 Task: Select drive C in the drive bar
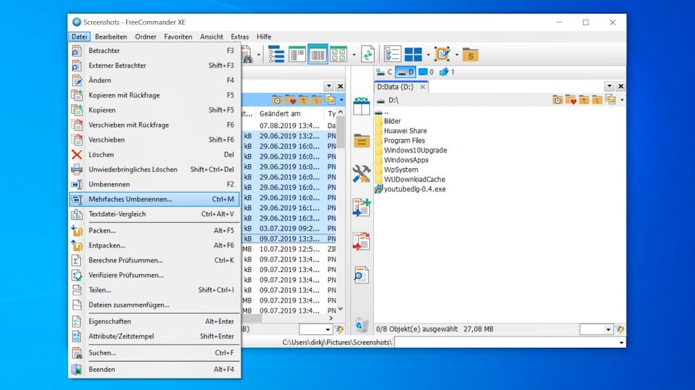pyautogui.click(x=384, y=72)
